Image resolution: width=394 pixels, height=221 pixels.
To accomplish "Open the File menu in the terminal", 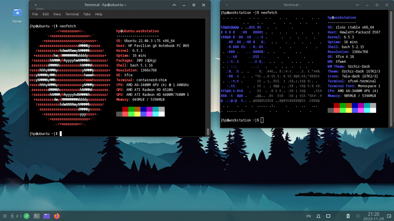I will (x=35, y=14).
